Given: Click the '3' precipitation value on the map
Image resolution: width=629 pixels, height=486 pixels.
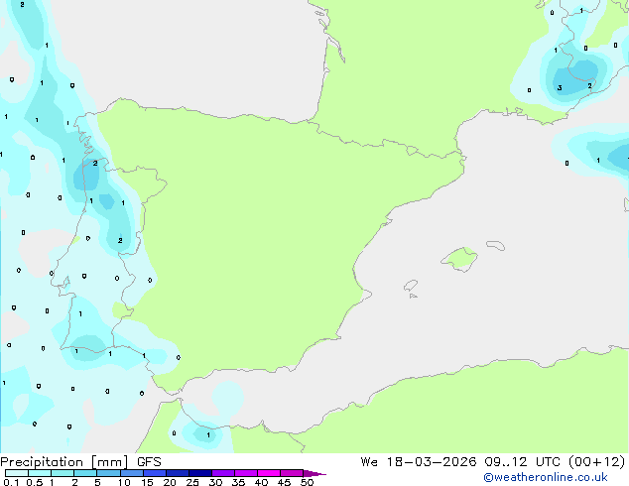Looking at the screenshot, I should [x=560, y=88].
